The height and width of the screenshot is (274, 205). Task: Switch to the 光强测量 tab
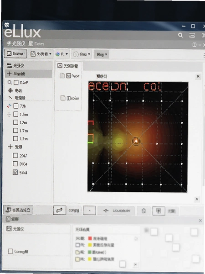pos(68,66)
